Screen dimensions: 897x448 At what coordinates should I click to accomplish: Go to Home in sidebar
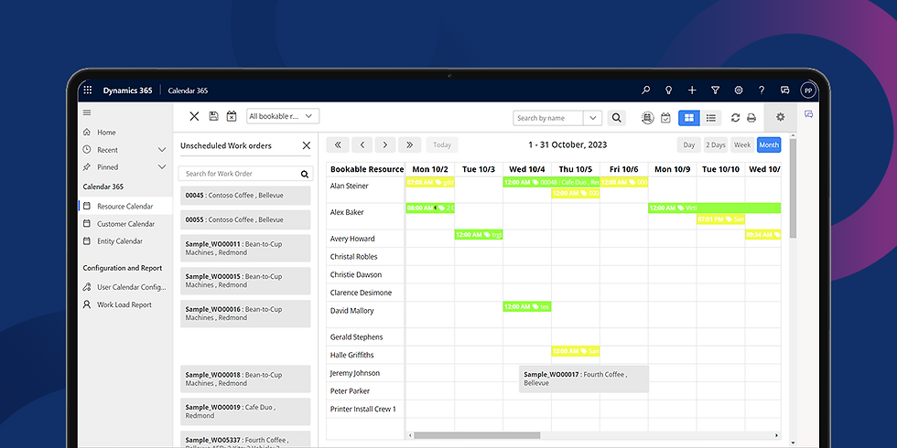(x=106, y=132)
